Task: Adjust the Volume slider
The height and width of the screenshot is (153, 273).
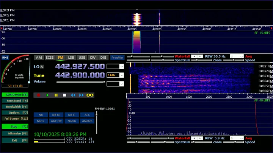Action: tap(81, 82)
